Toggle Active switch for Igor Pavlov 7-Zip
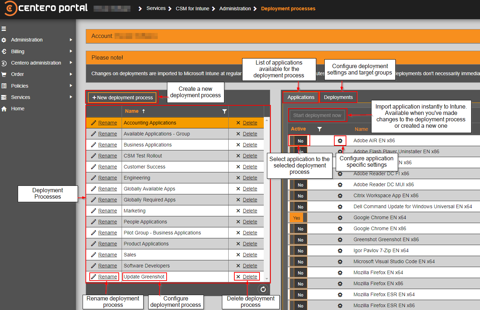 [298, 251]
